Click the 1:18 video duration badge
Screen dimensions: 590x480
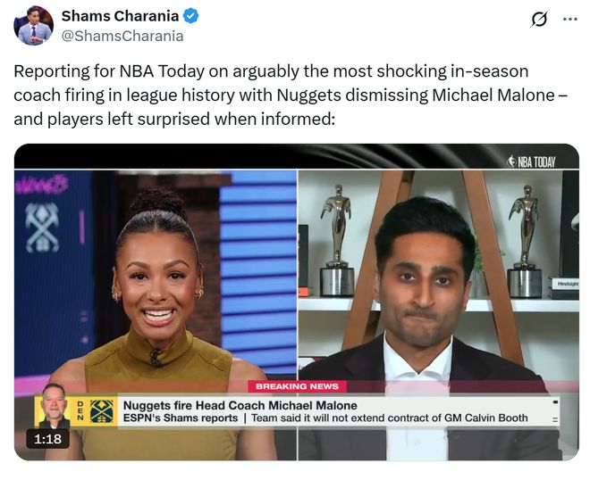(47, 439)
